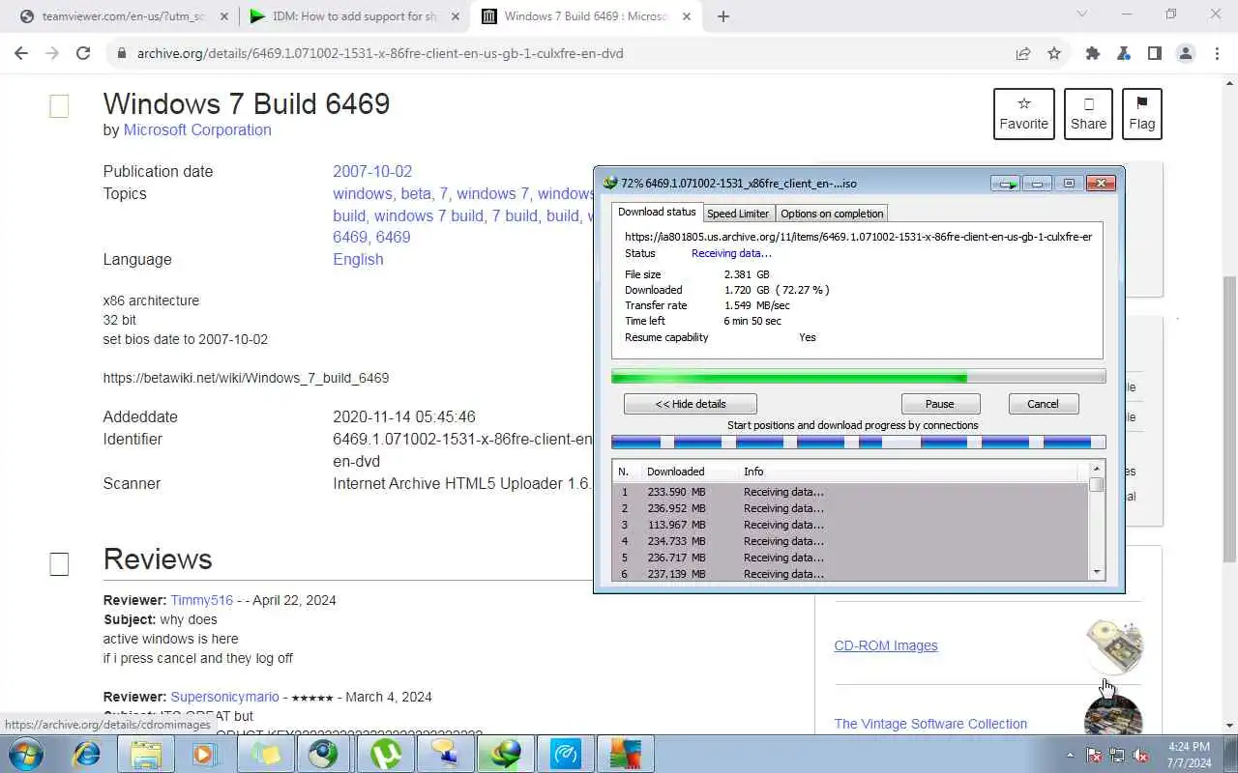
Task: Open Internet Explorer from the taskbar
Action: [x=86, y=754]
